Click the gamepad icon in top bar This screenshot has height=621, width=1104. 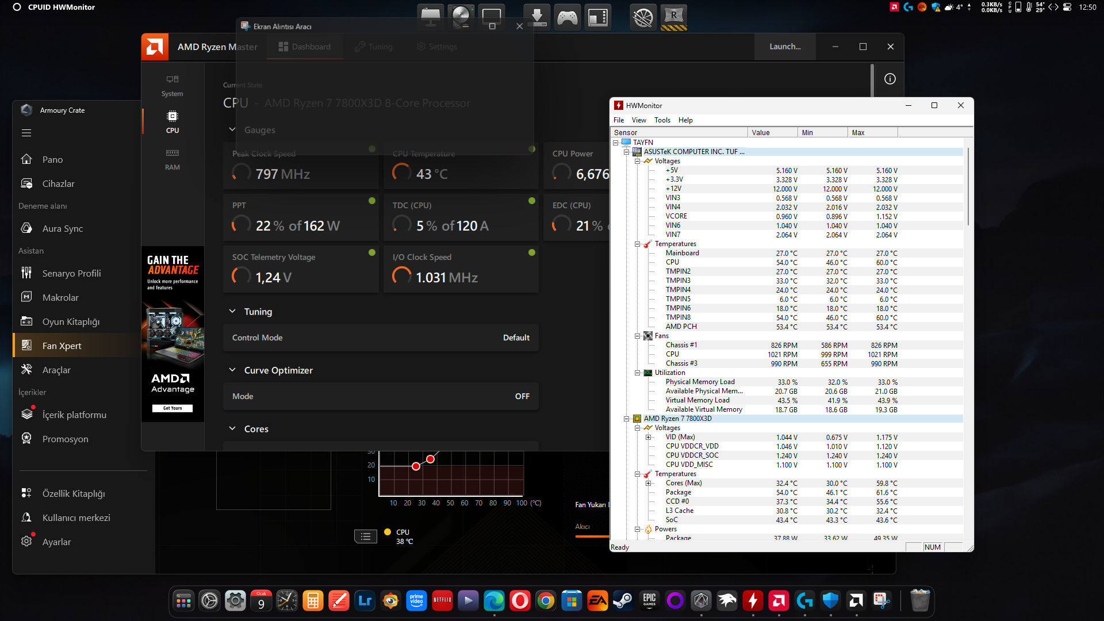pos(567,17)
